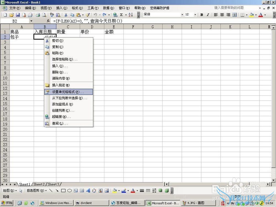The height and width of the screenshot is (207, 276).
Task: Open the Draw menu on drawing toolbar
Action: [x=10, y=190]
